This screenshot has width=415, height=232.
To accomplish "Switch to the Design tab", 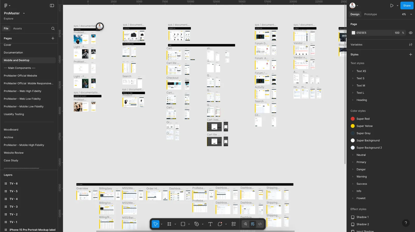I will coord(355,14).
